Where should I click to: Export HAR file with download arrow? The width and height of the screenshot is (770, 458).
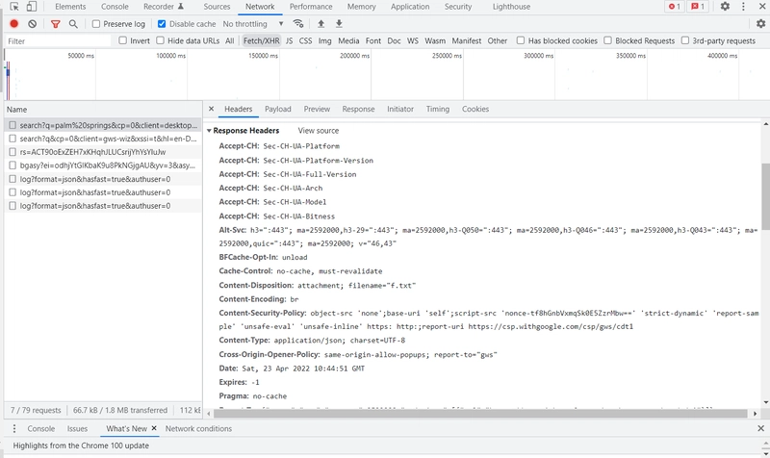pyautogui.click(x=339, y=23)
